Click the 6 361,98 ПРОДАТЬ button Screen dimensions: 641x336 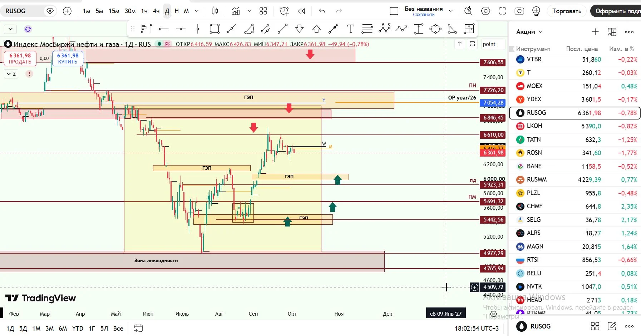20,58
